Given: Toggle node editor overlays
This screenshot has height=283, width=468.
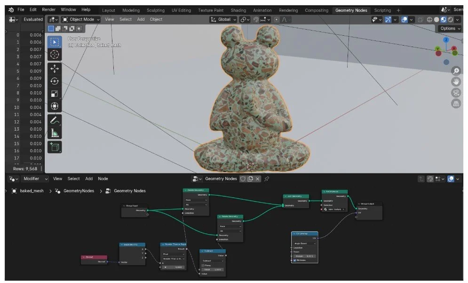Looking at the screenshot, I should (451, 179).
